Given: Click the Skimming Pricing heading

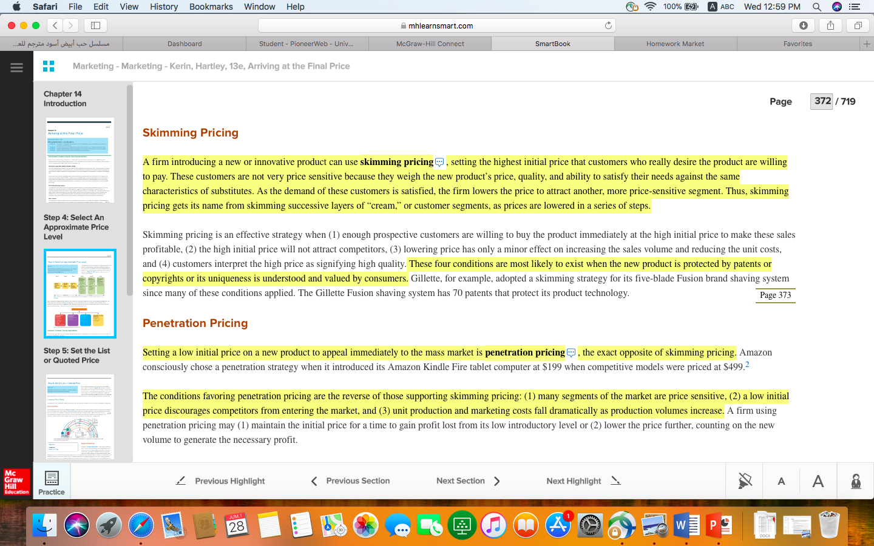Looking at the screenshot, I should tap(191, 133).
